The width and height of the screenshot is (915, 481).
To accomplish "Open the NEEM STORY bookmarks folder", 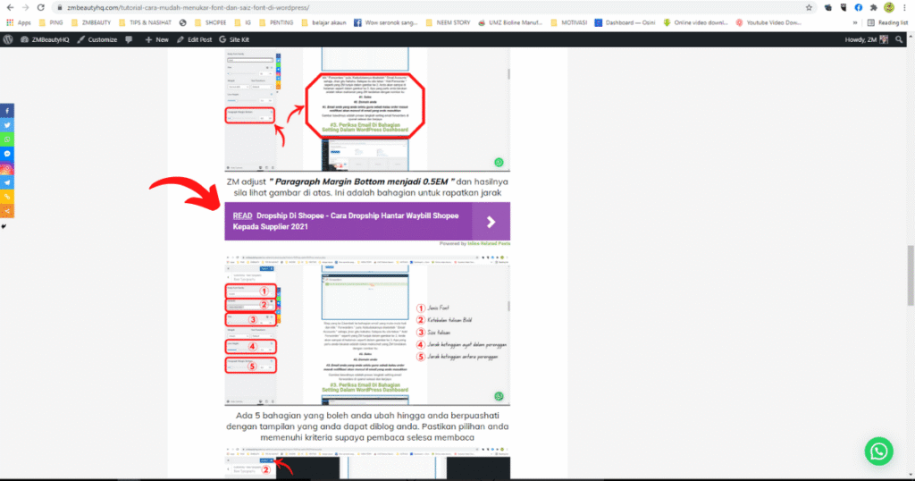I will pyautogui.click(x=449, y=22).
